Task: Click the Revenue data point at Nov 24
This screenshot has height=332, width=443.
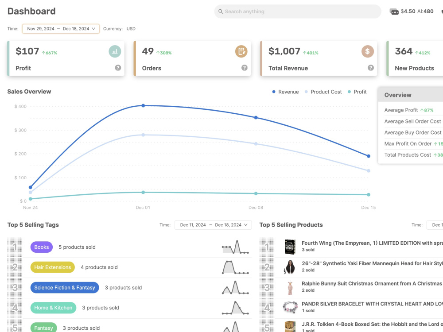Action: 31,187
